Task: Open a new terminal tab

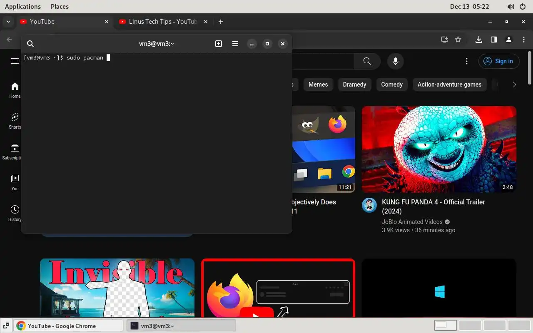Action: [219, 44]
